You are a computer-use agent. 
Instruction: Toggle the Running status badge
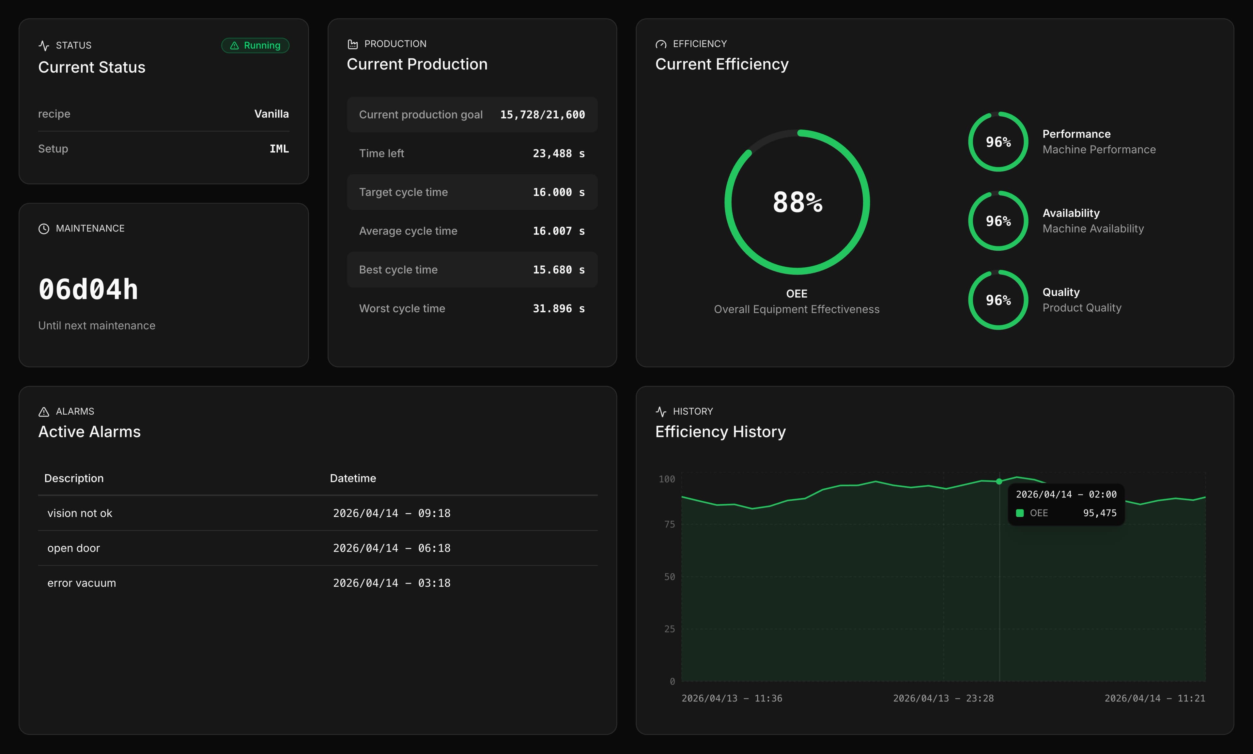tap(256, 45)
